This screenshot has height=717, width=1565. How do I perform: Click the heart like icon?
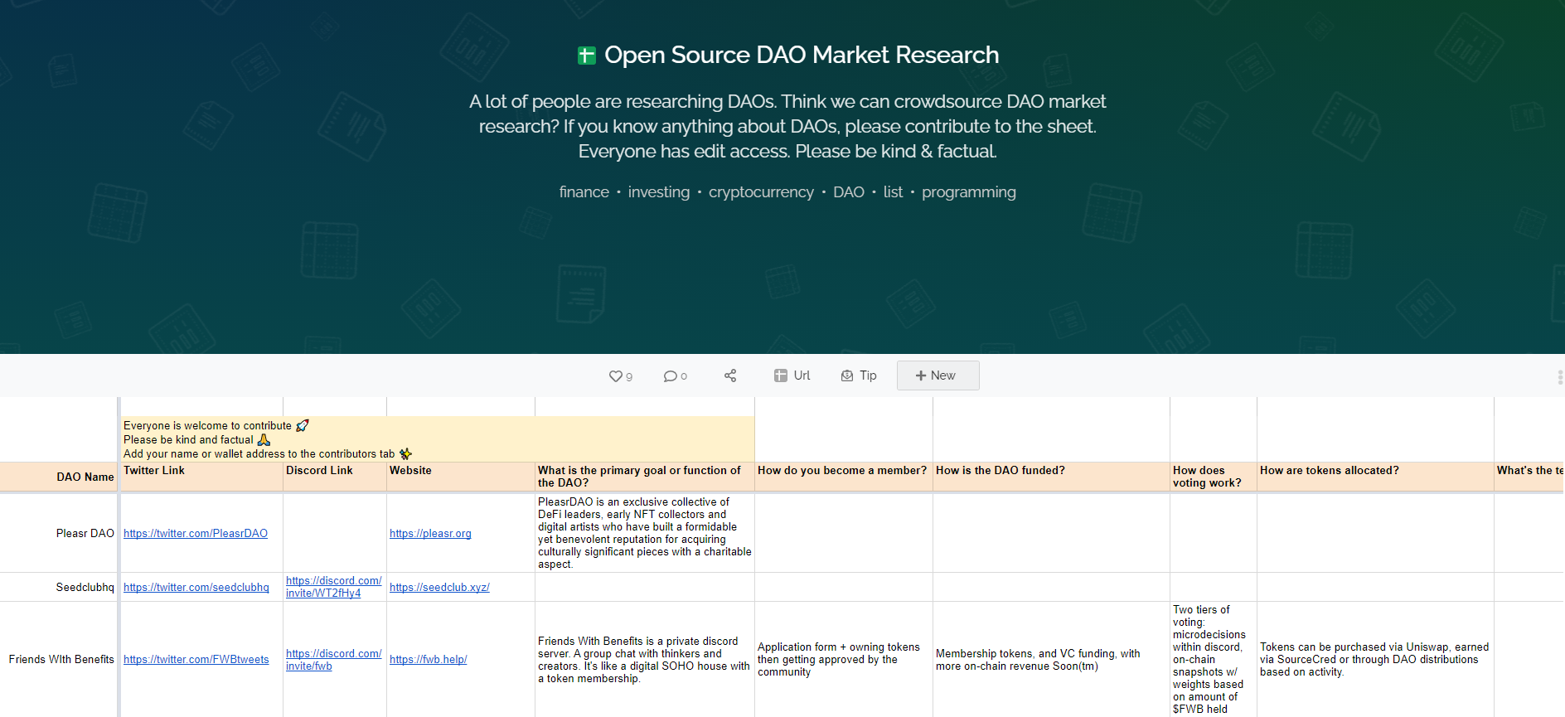(x=615, y=376)
